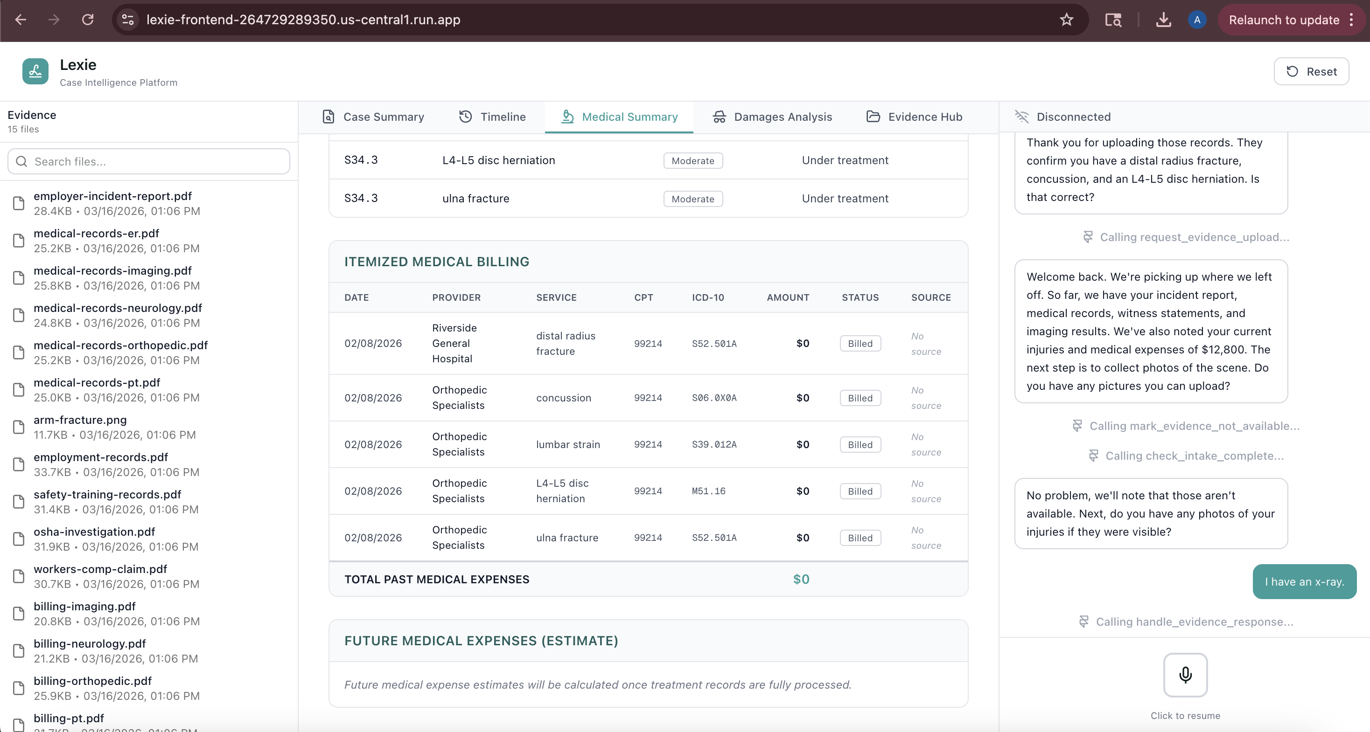Viewport: 1370px width, 732px height.
Task: Click the browser bookmark star icon
Action: click(x=1066, y=20)
